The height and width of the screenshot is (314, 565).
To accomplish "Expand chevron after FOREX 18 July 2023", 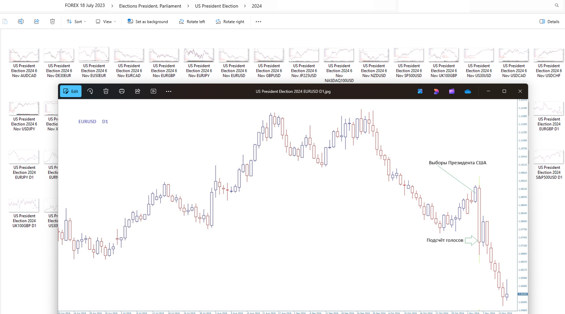I will pyautogui.click(x=112, y=6).
